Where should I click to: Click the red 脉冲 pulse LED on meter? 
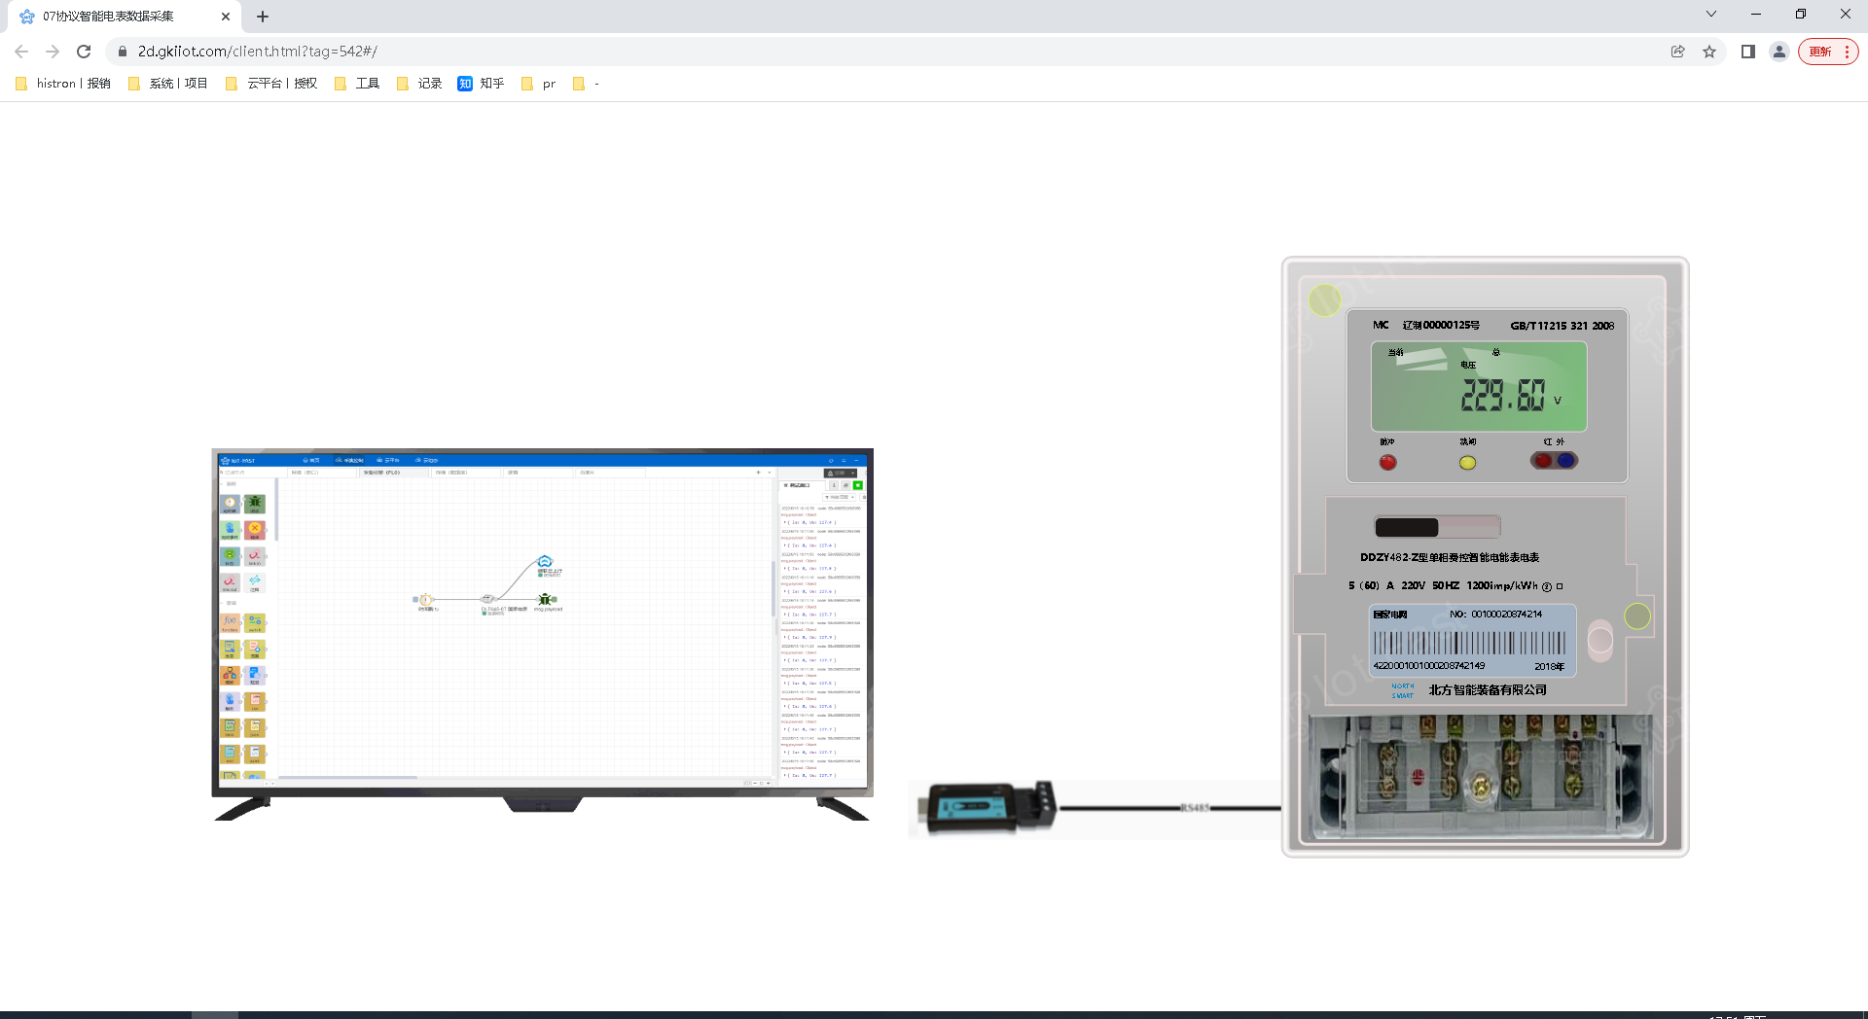[x=1388, y=462]
